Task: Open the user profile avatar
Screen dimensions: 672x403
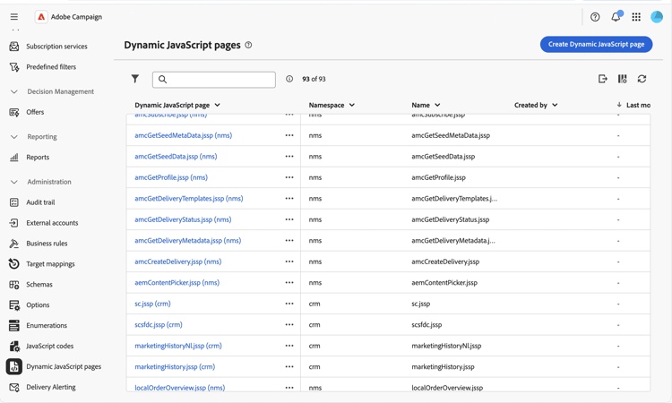Action: point(657,17)
